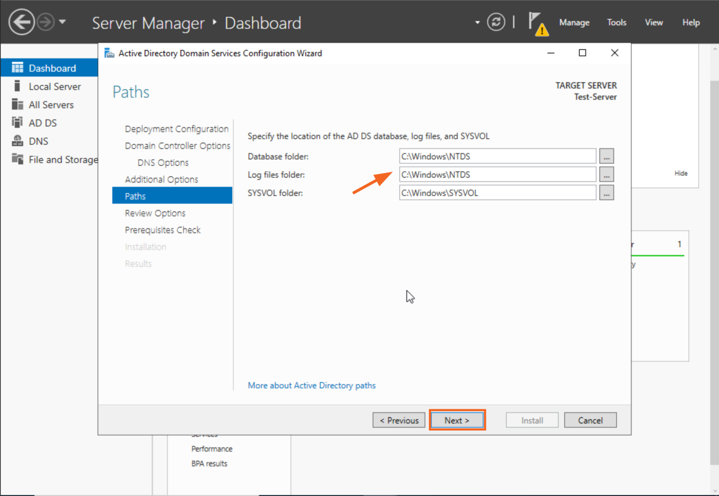Select the Review Options step
Screen dimensions: 719x496
pos(155,213)
